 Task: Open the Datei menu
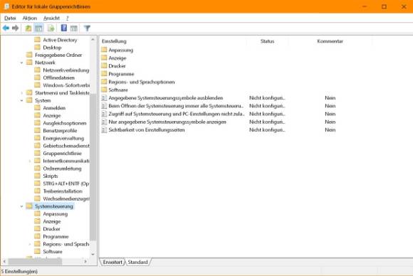tap(10, 18)
